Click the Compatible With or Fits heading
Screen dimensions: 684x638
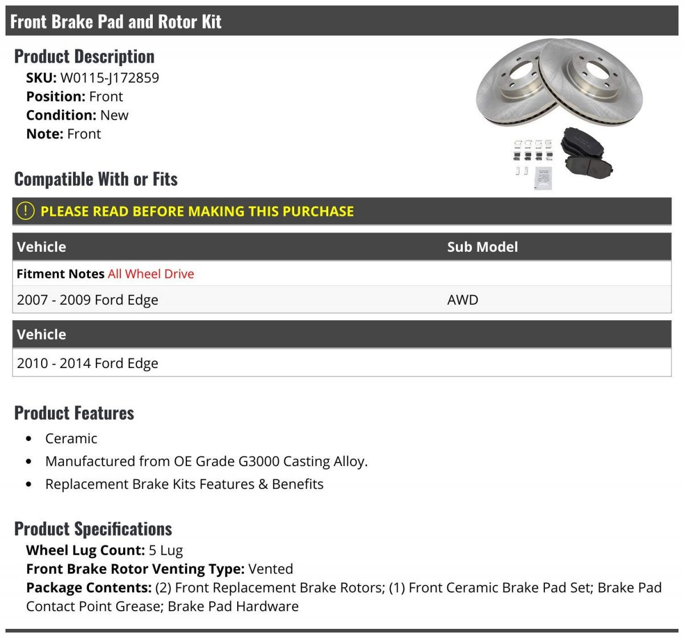coord(96,179)
